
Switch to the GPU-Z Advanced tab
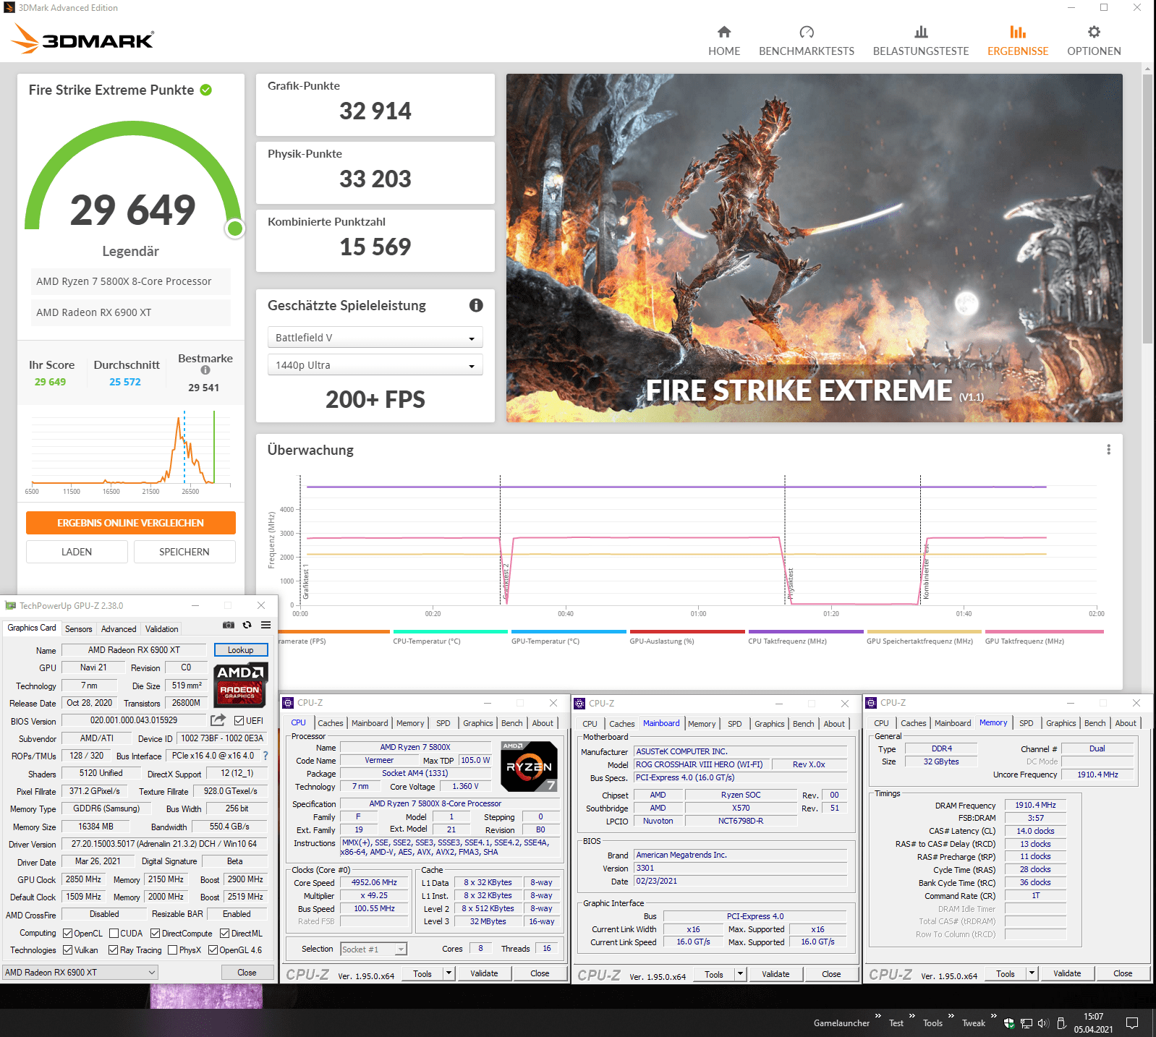click(119, 629)
